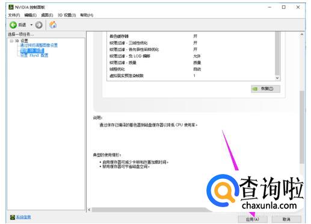The height and width of the screenshot is (224, 311).
Task: Click the System Information icon at bottom left
Action: (13, 217)
